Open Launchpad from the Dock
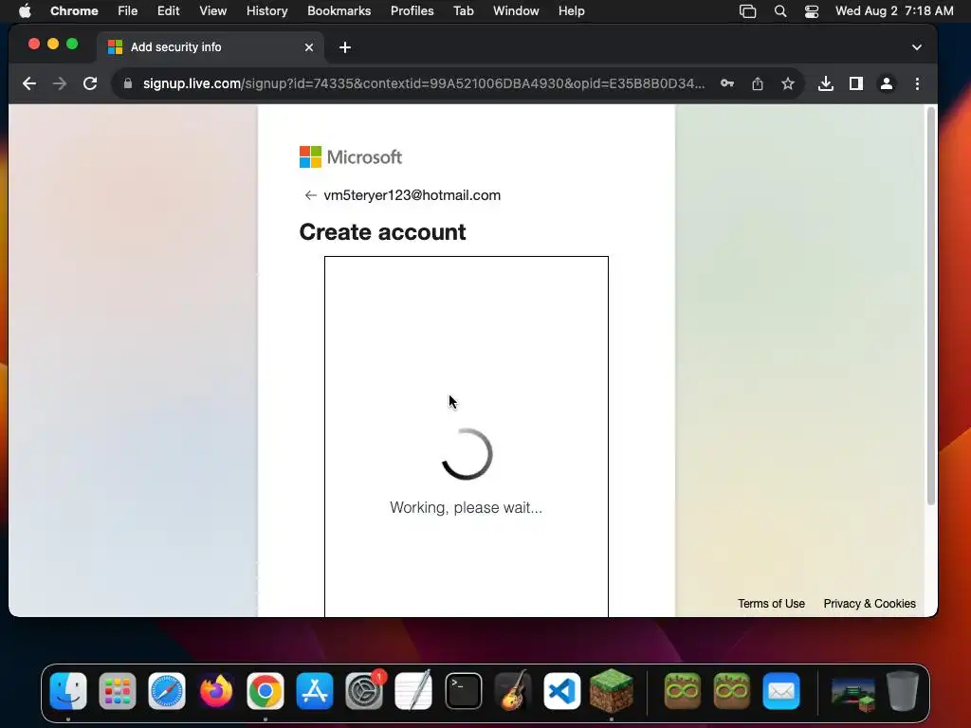 point(117,691)
